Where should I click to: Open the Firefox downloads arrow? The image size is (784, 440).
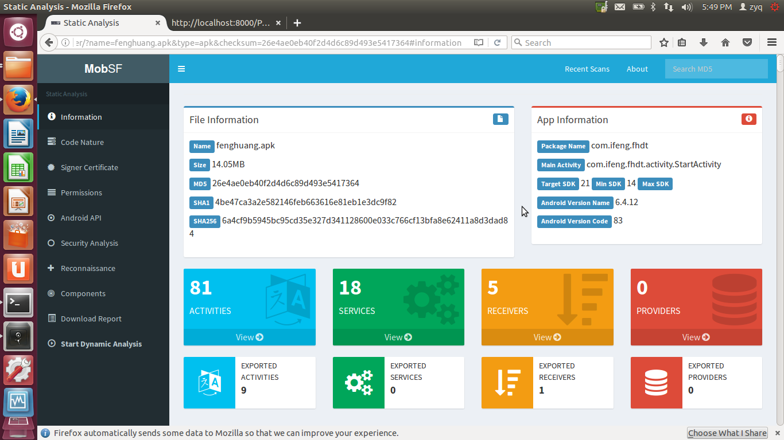(x=704, y=42)
